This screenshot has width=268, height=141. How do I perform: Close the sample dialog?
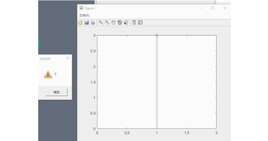click(68, 58)
